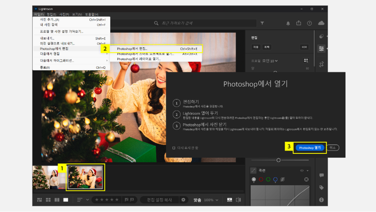Select the edit sliders panel icon

pos(321,49)
